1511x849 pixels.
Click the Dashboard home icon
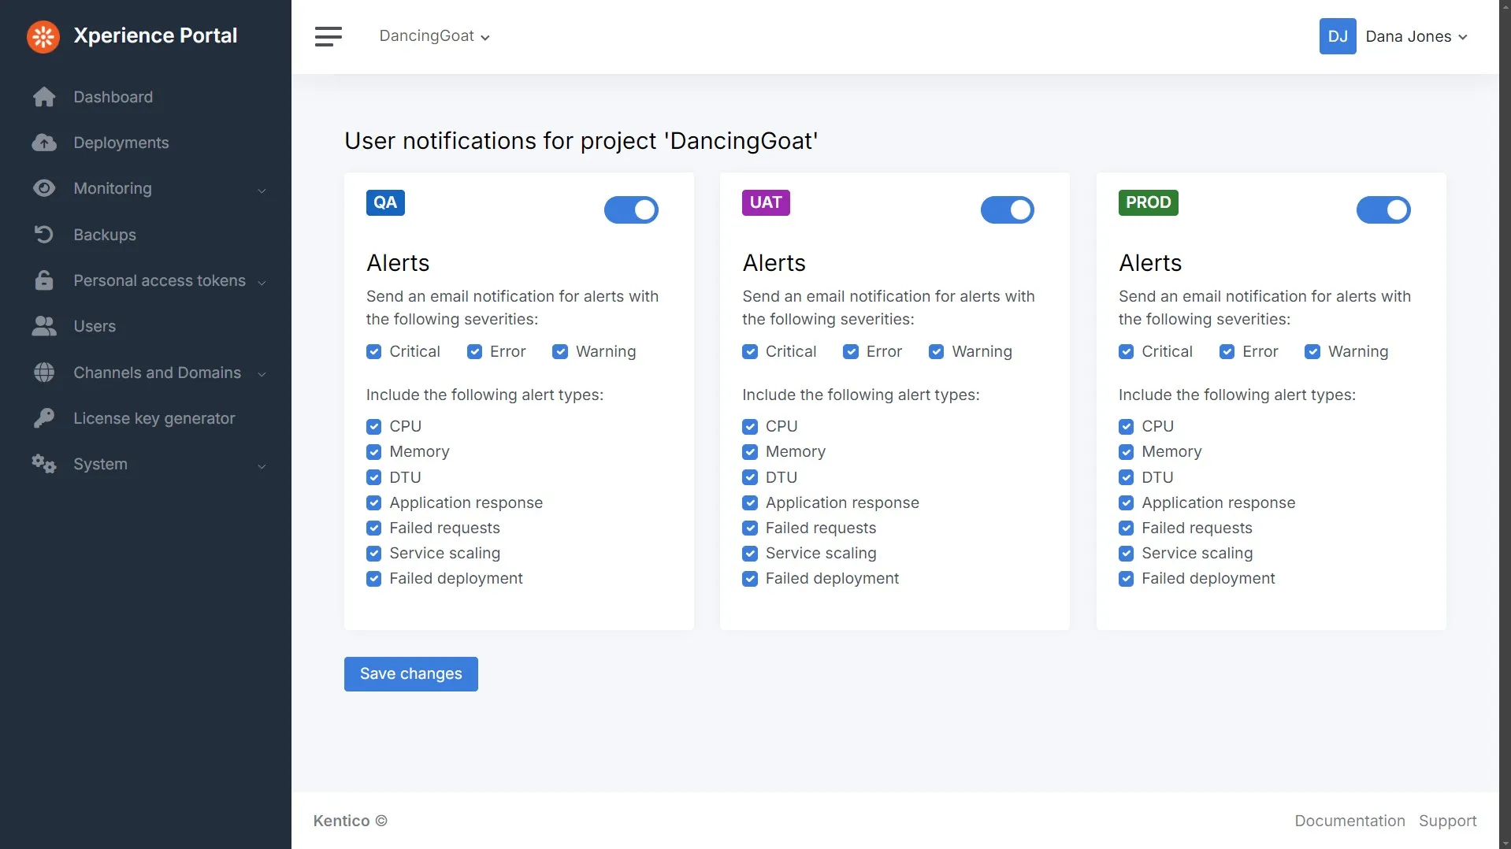(x=44, y=97)
